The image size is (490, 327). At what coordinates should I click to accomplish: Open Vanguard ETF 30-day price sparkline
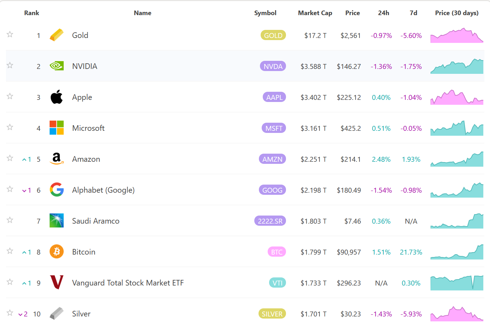(457, 283)
